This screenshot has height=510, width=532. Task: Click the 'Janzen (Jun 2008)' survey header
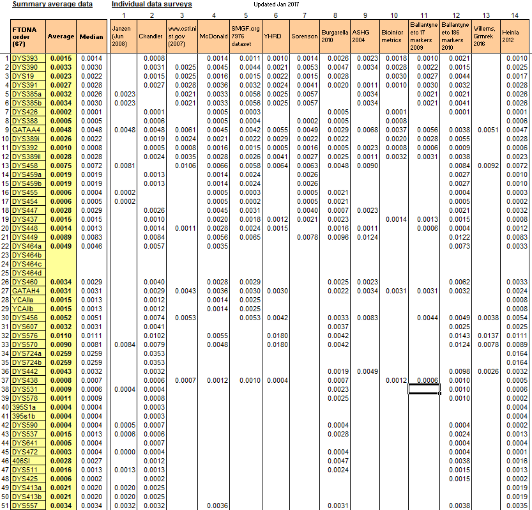pyautogui.click(x=123, y=36)
